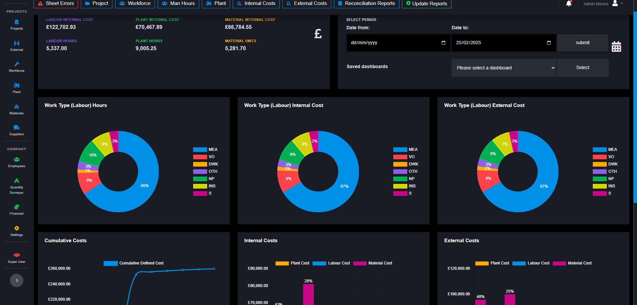Open the Reconciliation Reports tab
637x305 pixels.
tap(366, 4)
